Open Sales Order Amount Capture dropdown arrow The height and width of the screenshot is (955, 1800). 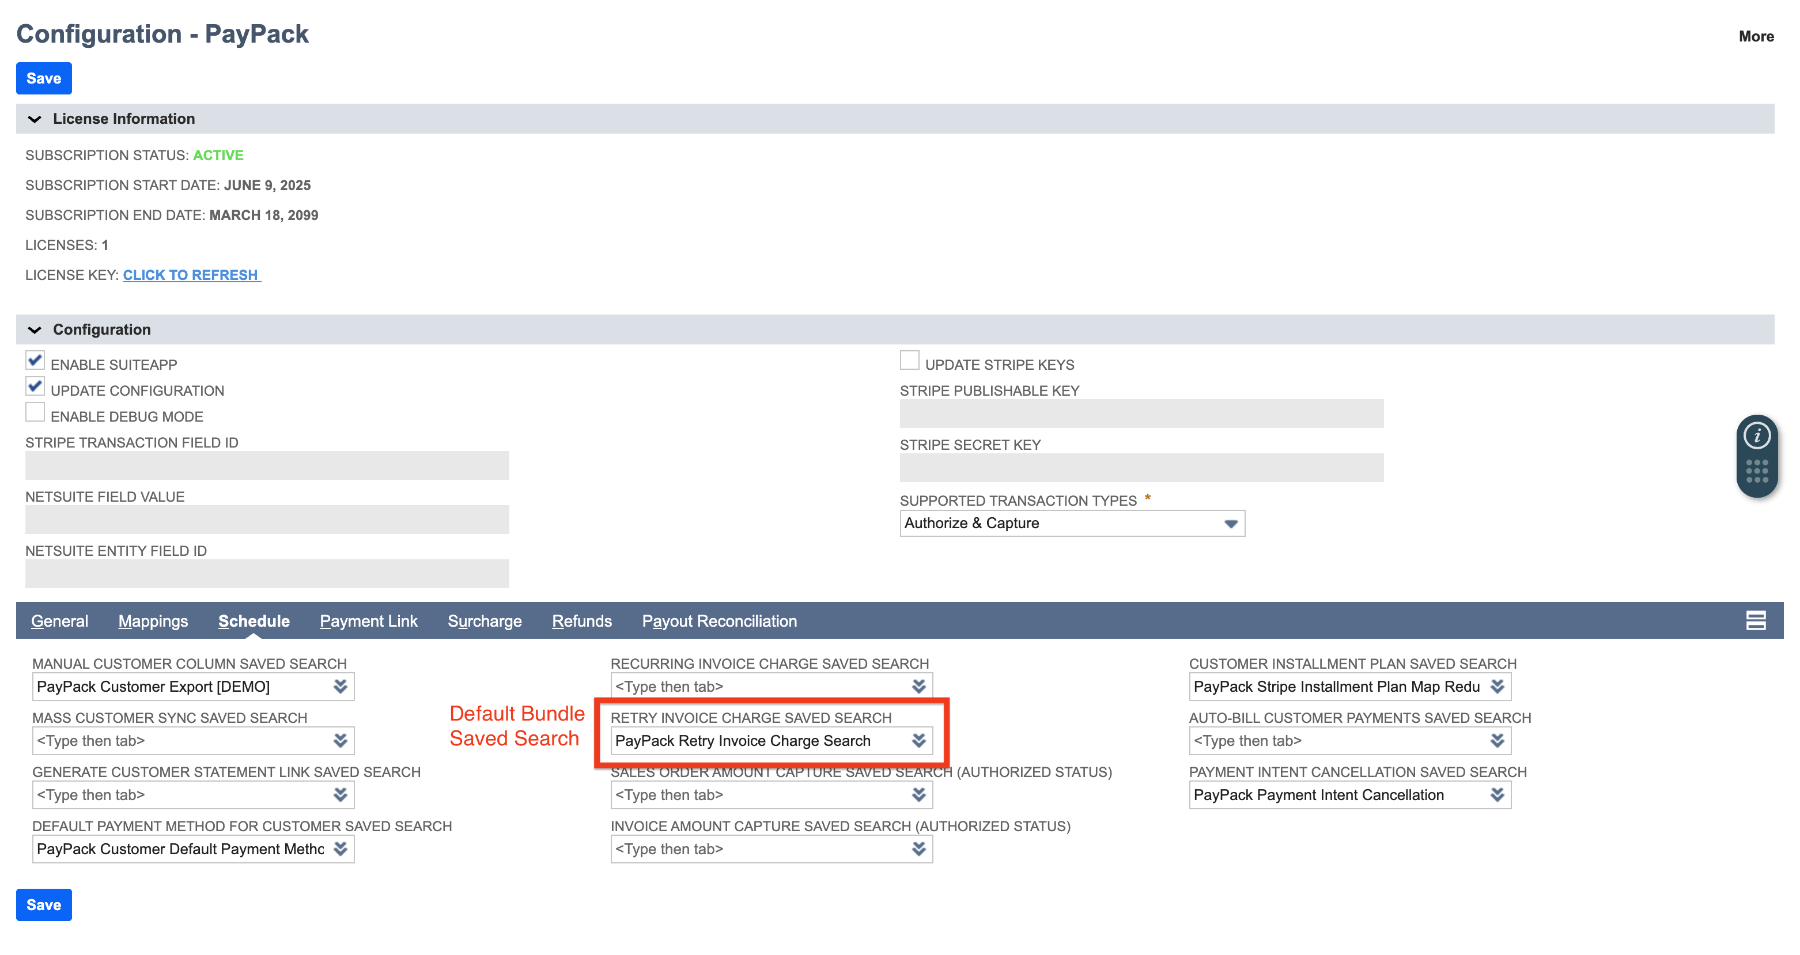(919, 794)
